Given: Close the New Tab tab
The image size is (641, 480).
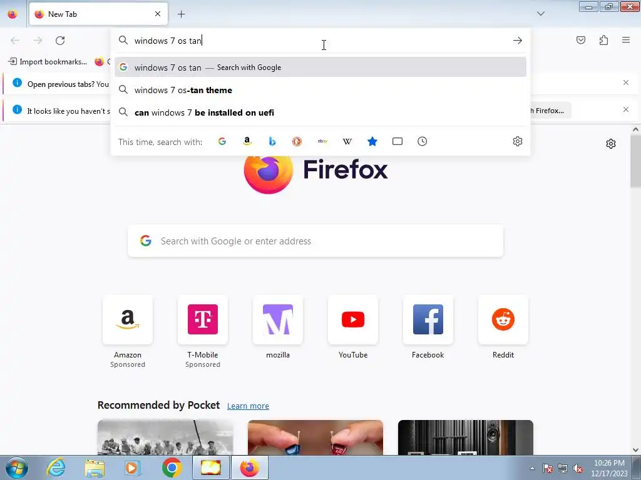Looking at the screenshot, I should (x=158, y=14).
